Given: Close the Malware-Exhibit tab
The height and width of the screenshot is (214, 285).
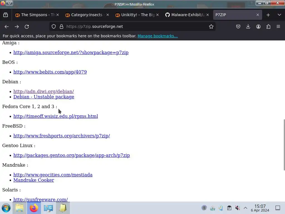Looking at the screenshot, I should [x=208, y=15].
